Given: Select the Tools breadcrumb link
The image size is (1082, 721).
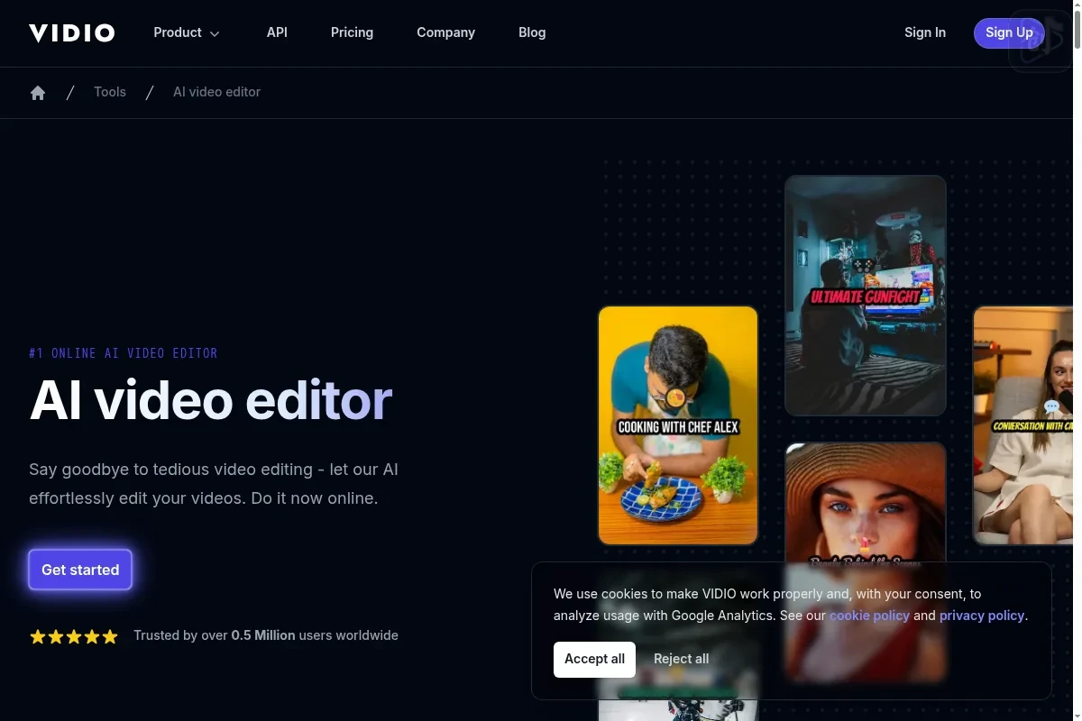Looking at the screenshot, I should pyautogui.click(x=110, y=92).
